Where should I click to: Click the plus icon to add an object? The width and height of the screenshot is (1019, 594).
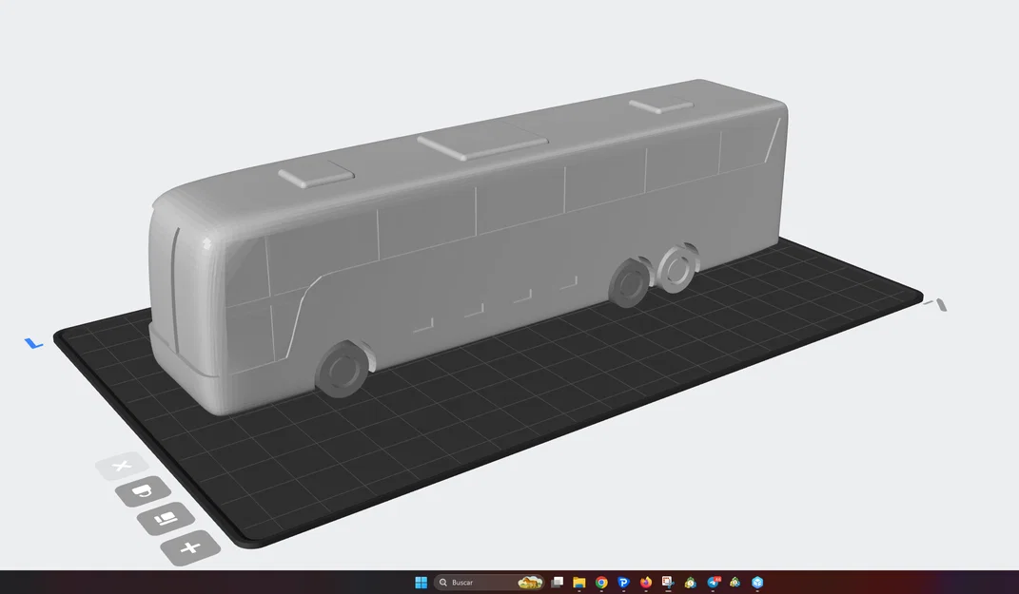(190, 547)
